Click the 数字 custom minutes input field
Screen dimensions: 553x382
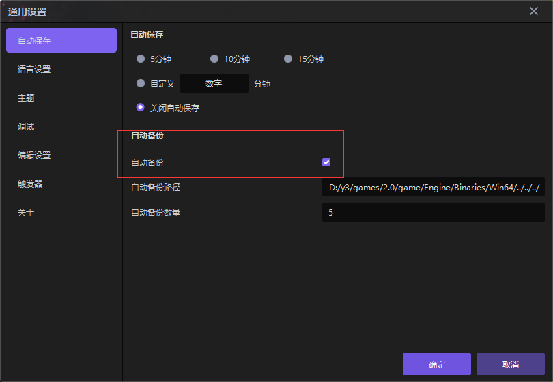click(214, 84)
